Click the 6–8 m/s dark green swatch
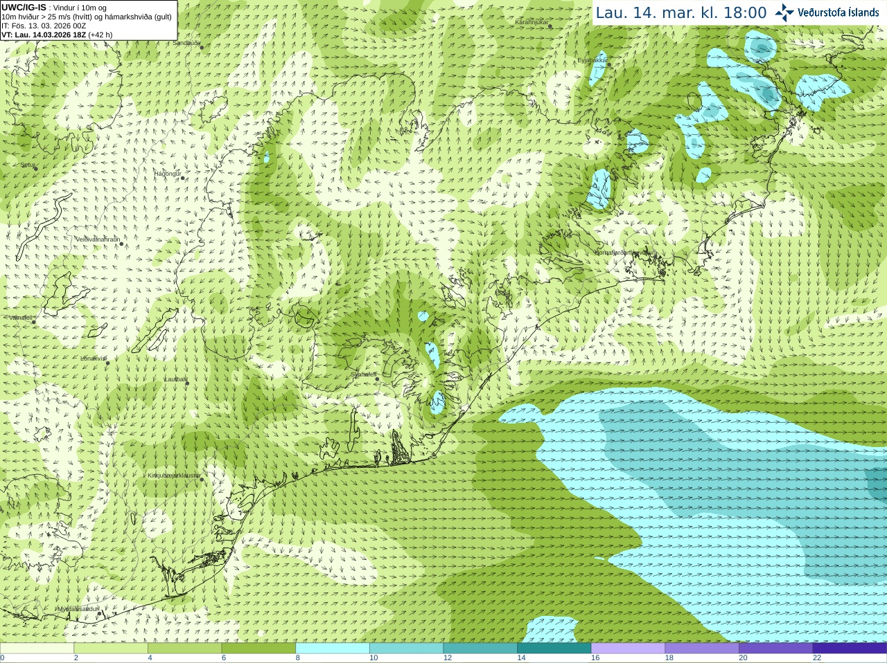Screen dimensions: 887x663 point(258,648)
